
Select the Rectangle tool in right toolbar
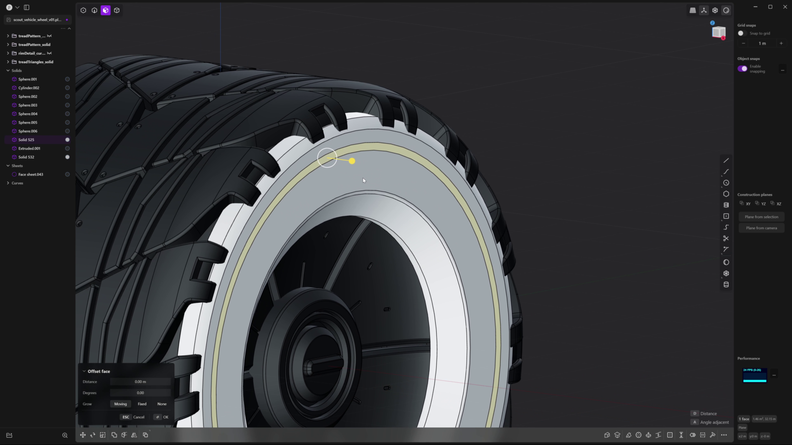[x=726, y=216]
